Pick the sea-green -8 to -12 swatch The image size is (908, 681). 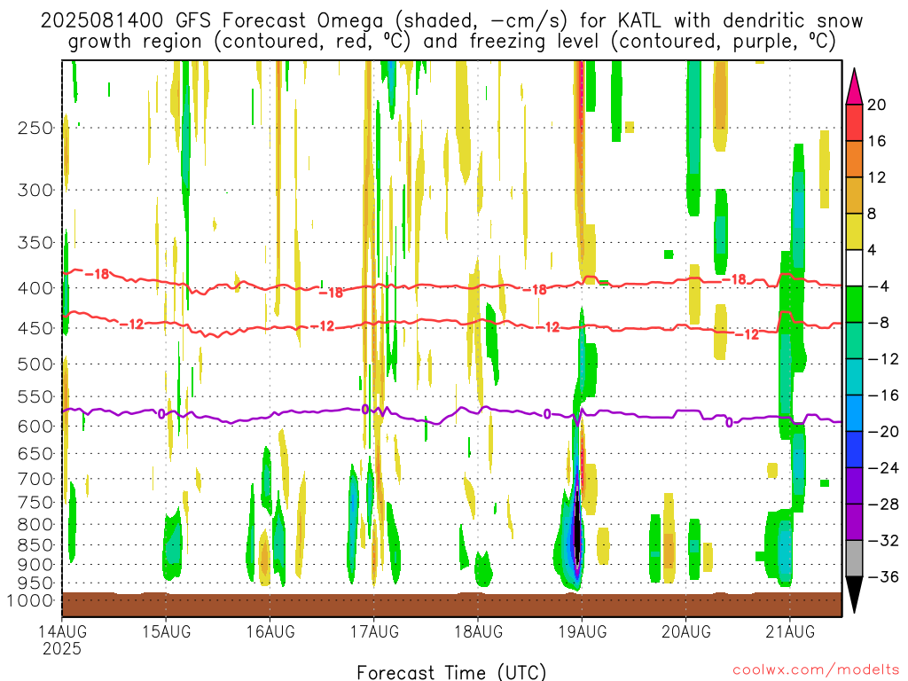(x=854, y=341)
